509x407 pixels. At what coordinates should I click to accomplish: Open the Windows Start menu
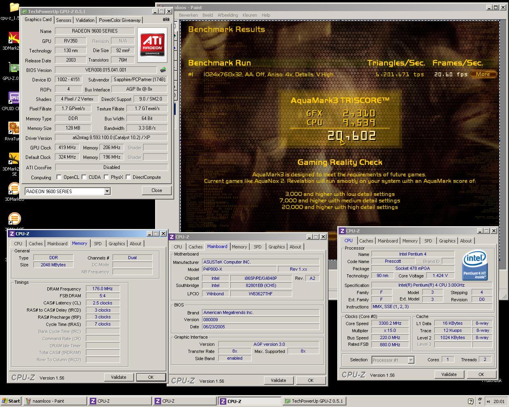point(11,401)
